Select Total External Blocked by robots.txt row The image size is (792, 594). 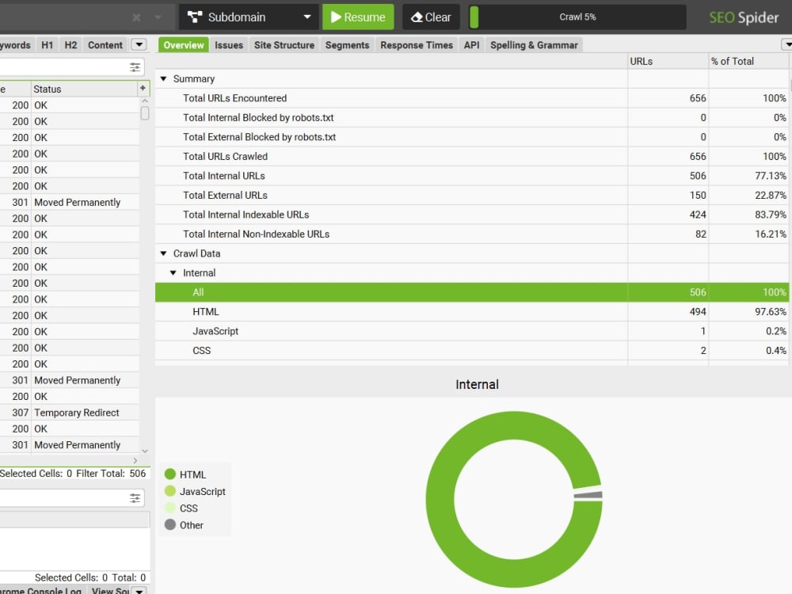coord(472,137)
